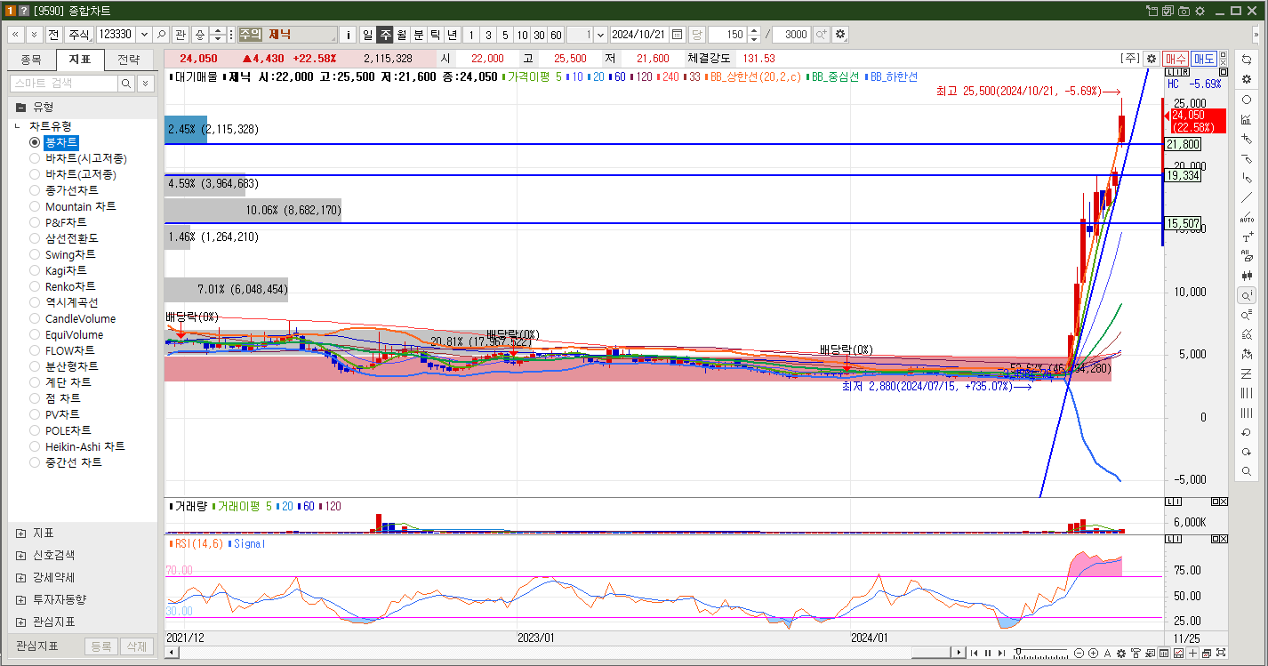Select the 봉차트 radio button
This screenshot has height=666, width=1268.
[35, 142]
